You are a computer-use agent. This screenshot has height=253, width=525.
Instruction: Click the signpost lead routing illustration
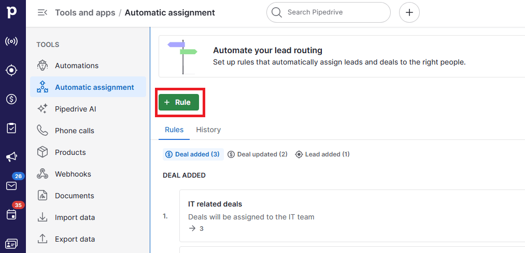[182, 57]
